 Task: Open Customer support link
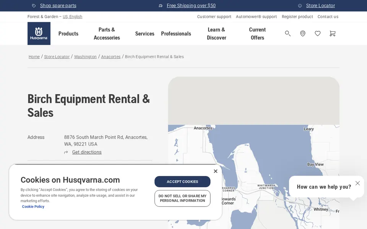[214, 16]
